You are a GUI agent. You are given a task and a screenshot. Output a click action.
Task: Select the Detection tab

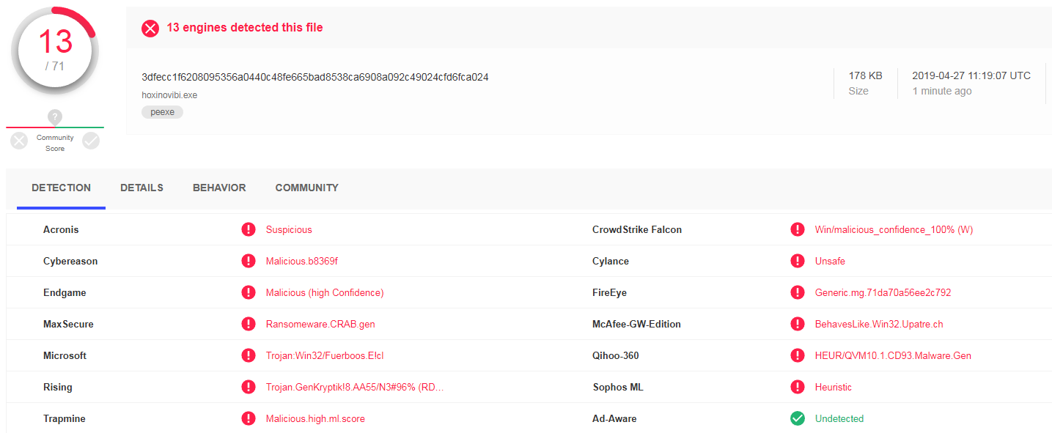coord(61,188)
